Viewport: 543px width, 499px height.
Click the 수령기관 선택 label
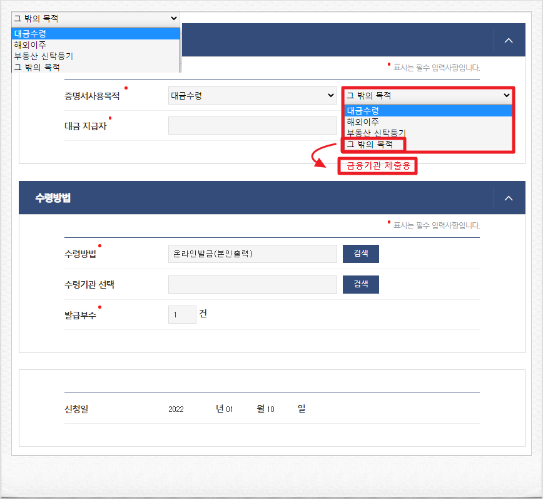(x=89, y=284)
